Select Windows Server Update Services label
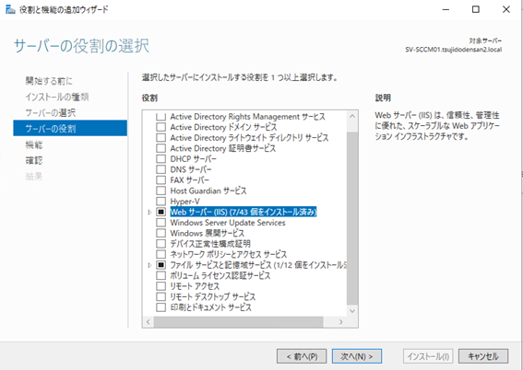The image size is (523, 370). (x=228, y=223)
